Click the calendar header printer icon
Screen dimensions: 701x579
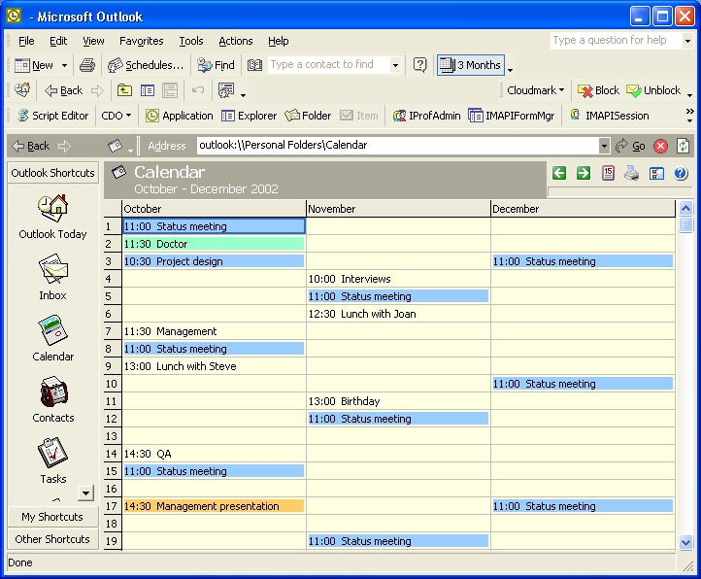632,173
